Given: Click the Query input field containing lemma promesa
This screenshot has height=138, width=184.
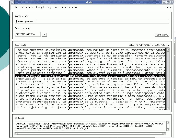Looking at the screenshot, I should 92,21.
